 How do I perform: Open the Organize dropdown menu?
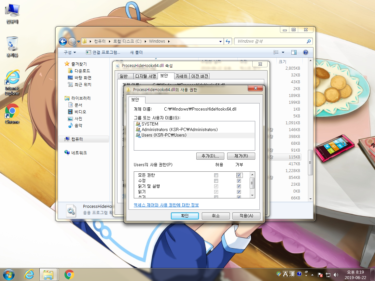pyautogui.click(x=70, y=52)
